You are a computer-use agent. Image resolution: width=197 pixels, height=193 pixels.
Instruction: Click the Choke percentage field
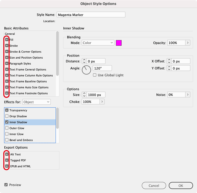click(x=91, y=102)
